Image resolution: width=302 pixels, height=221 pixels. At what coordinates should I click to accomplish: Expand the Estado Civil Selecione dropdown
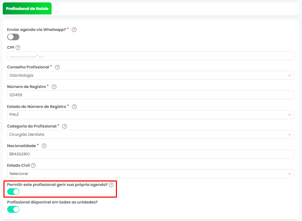point(150,174)
